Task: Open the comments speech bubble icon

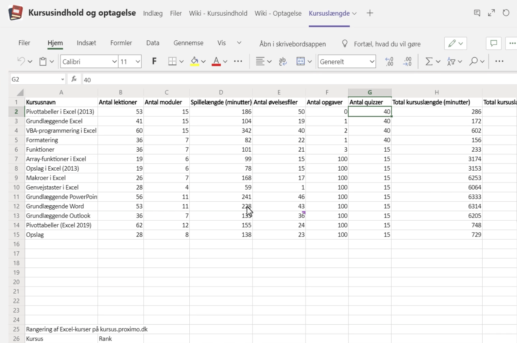Action: [494, 44]
